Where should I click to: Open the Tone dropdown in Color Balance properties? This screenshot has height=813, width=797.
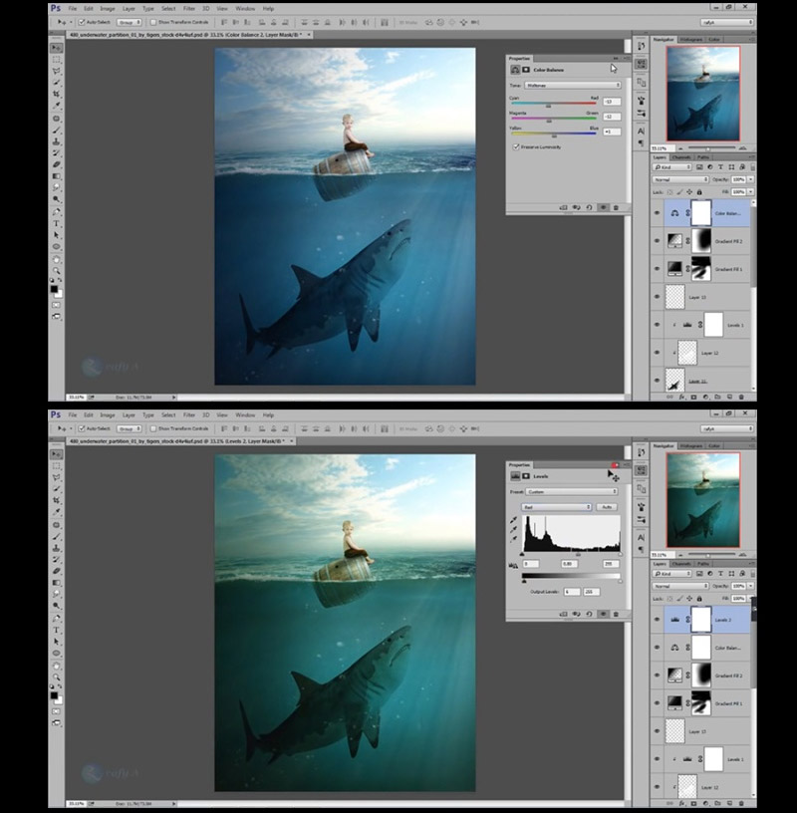click(573, 85)
